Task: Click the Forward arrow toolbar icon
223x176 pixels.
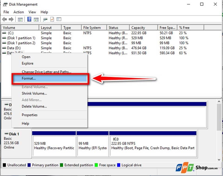Action: [x=11, y=19]
